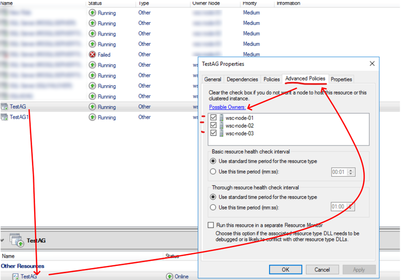Sort roles by Priority column header
401x280 pixels.
tap(250, 3)
